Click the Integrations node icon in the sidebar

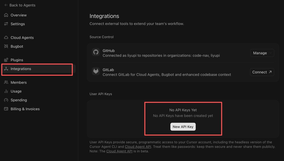point(6,69)
